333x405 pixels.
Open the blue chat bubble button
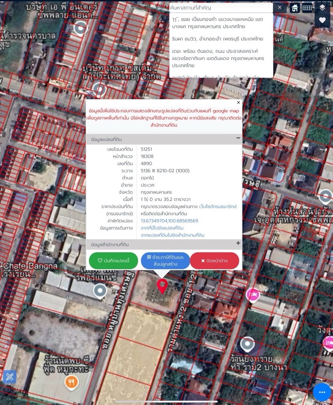322,392
